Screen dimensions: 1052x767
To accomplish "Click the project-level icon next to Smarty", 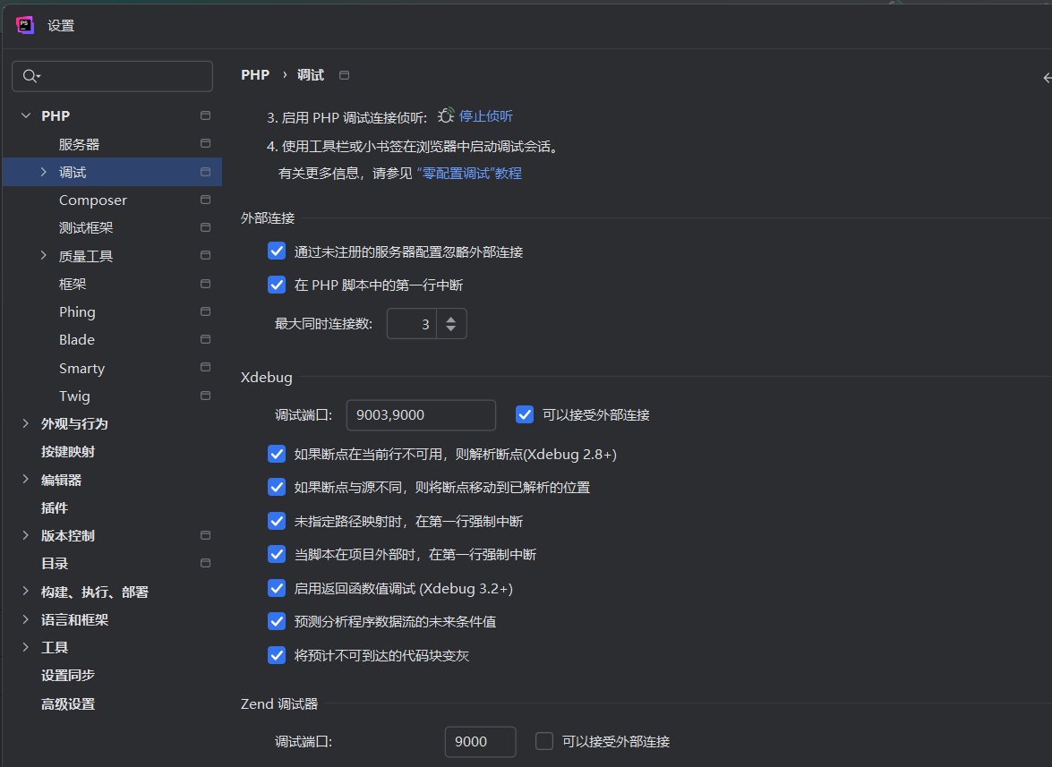I will pos(205,368).
